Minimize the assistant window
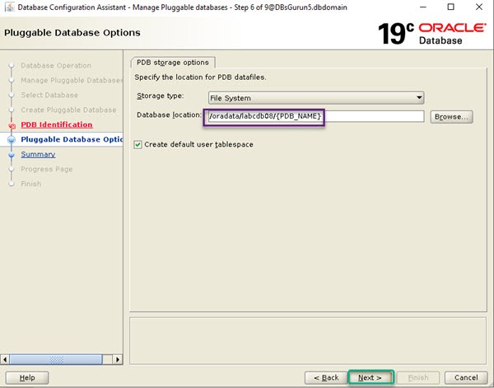The height and width of the screenshot is (388, 494). tap(423, 7)
